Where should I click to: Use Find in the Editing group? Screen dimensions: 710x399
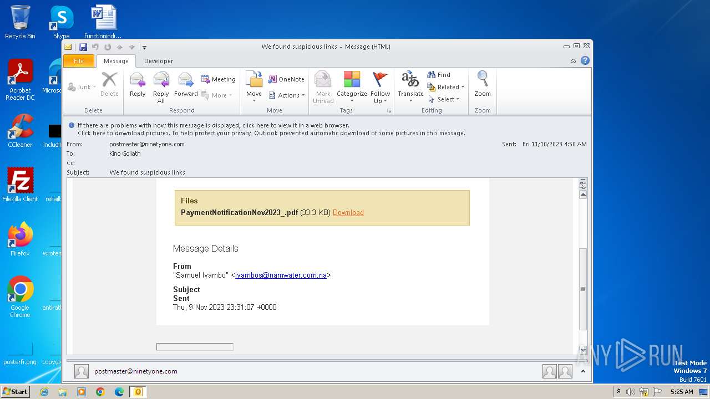[439, 75]
